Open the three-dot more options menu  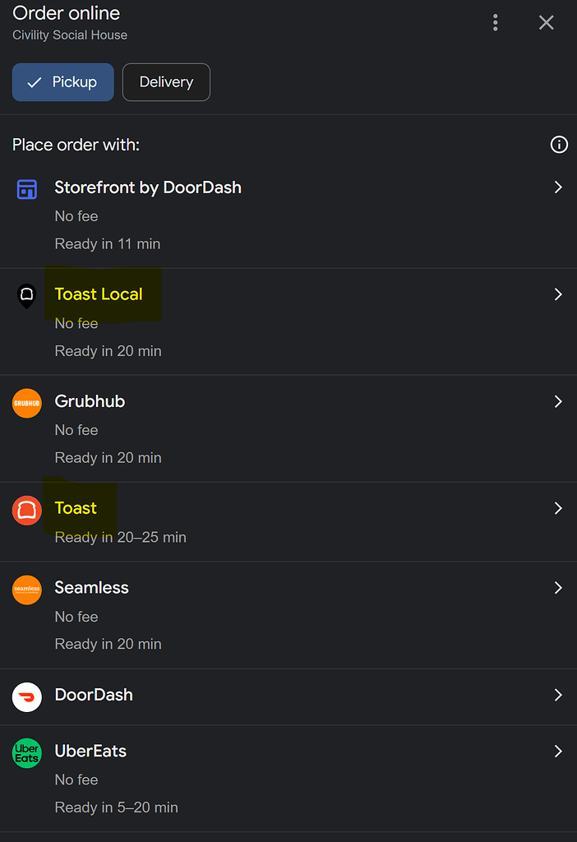click(x=495, y=22)
